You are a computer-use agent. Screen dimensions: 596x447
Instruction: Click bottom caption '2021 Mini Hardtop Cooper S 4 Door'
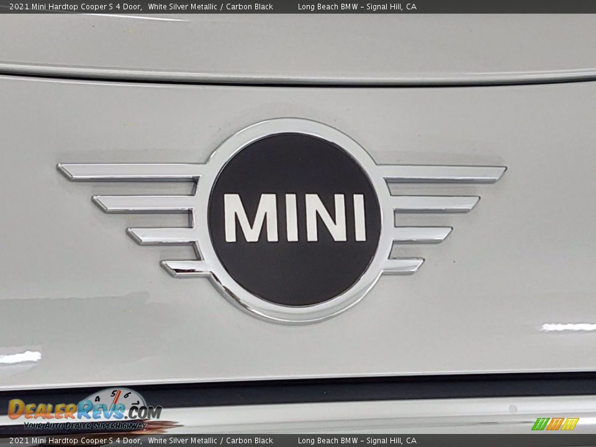click(75, 441)
